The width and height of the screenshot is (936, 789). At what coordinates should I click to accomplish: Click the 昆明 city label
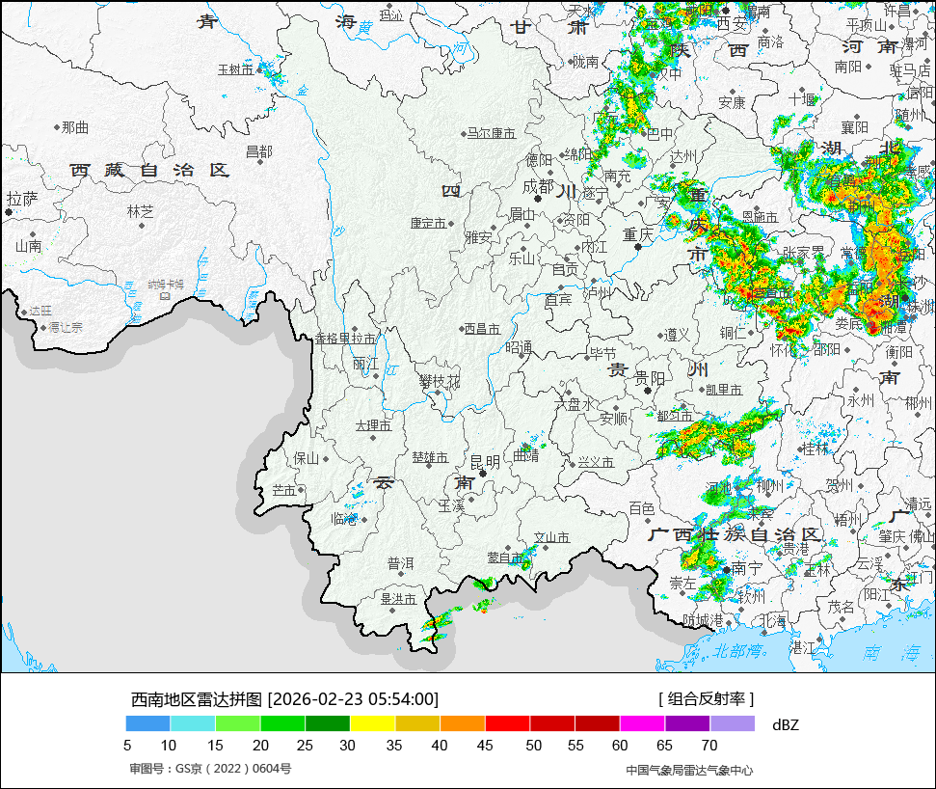485,462
